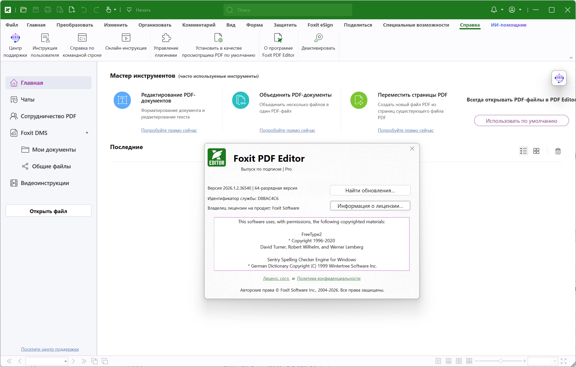
Task: Open the command line help icon
Action: (82, 38)
